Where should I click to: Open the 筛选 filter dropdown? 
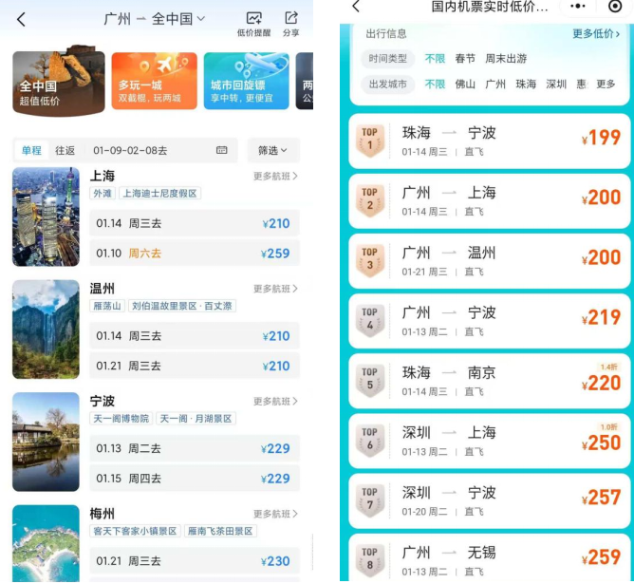pos(273,150)
